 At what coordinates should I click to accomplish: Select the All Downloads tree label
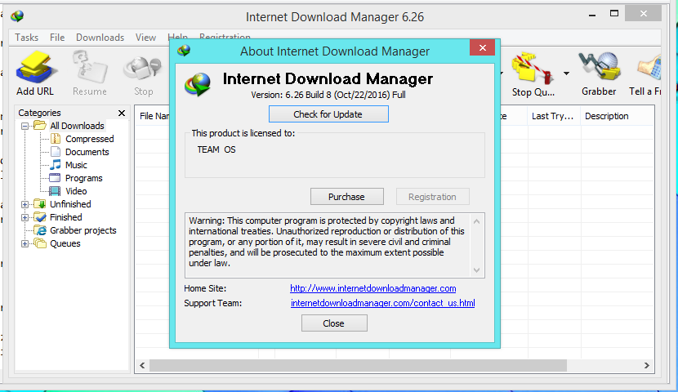[77, 126]
